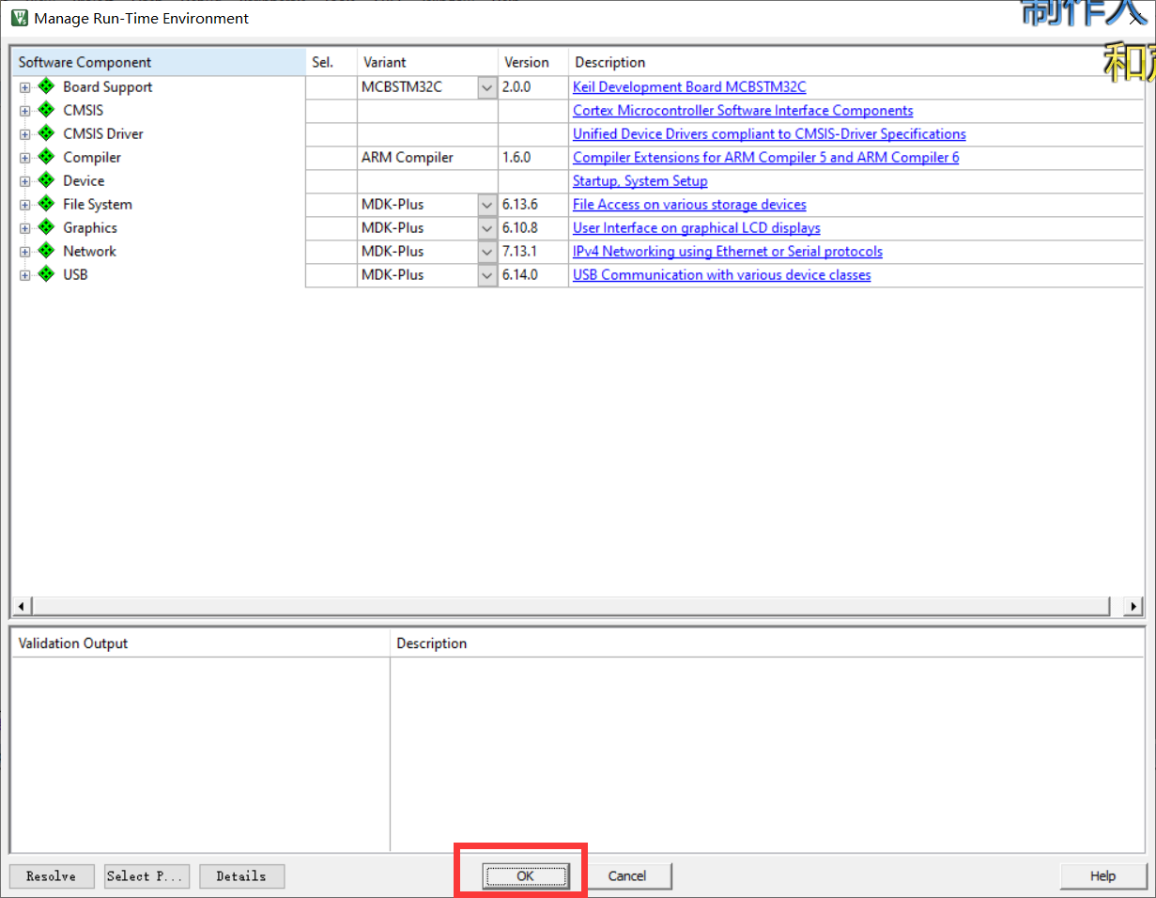
Task: Click the OK button
Action: pyautogui.click(x=526, y=875)
